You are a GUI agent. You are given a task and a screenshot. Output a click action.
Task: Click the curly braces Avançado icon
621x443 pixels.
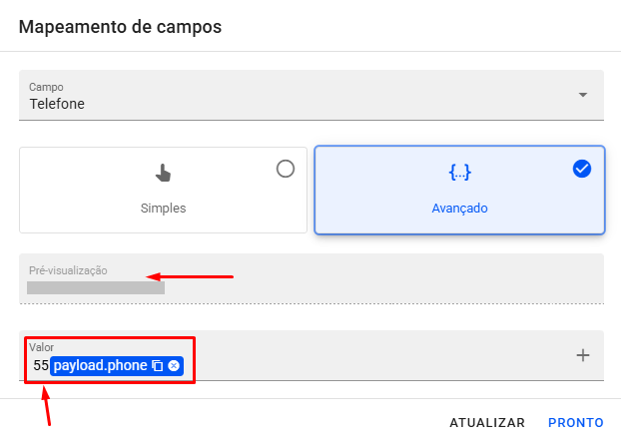pyautogui.click(x=459, y=173)
